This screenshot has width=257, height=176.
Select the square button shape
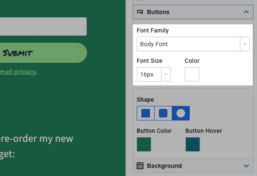point(146,113)
